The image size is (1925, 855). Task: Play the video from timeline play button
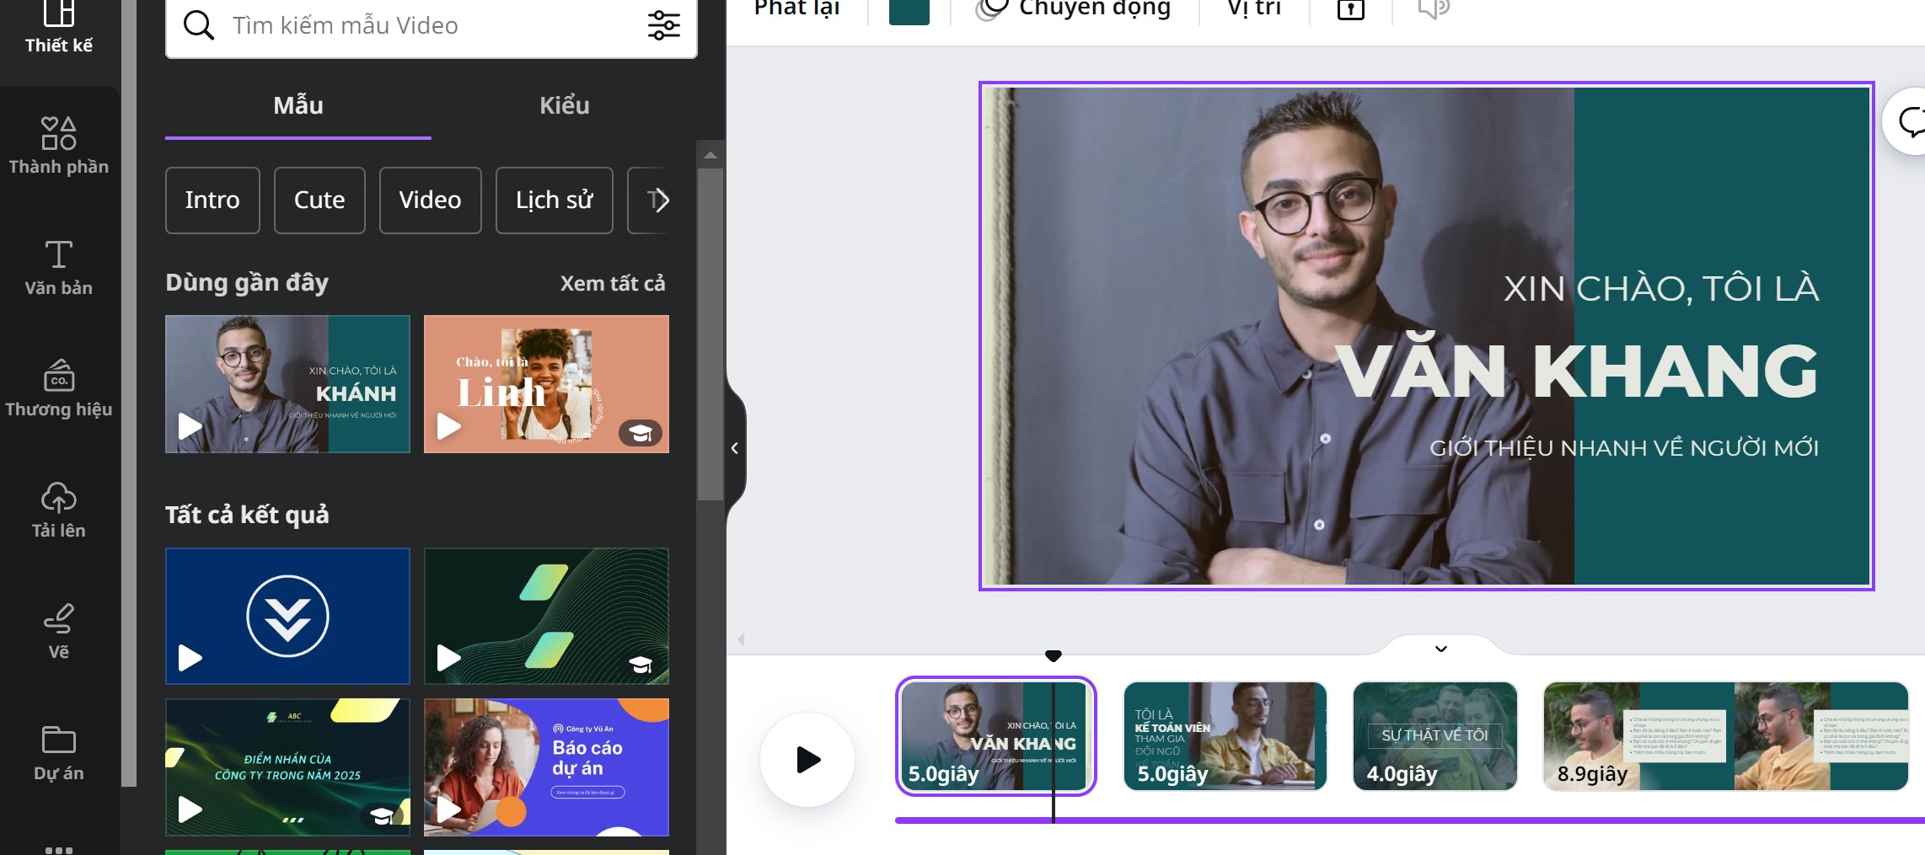(x=807, y=760)
